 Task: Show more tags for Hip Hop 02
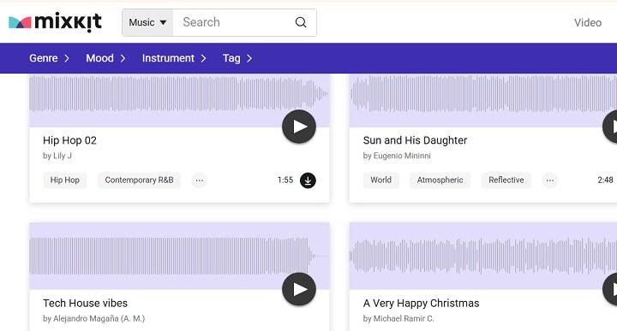(x=200, y=180)
